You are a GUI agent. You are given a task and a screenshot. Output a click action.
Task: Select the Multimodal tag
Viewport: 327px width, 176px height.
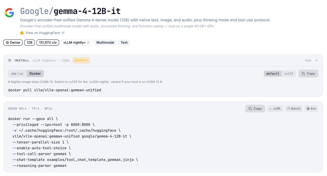(105, 42)
